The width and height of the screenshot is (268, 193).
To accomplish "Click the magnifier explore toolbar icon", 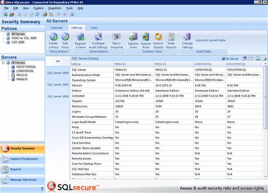I will click(51, 14).
